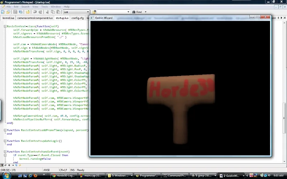287x179 pixels.
Task: Cut the selection with the scissors icon
Action: (47, 12)
